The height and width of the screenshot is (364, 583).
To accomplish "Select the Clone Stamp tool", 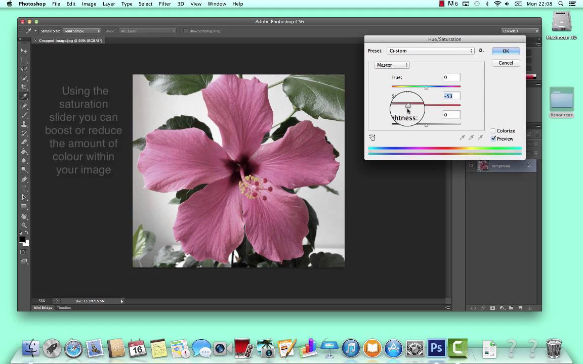I will click(24, 124).
